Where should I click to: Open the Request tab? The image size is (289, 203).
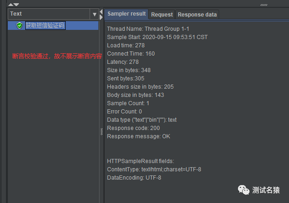(162, 15)
